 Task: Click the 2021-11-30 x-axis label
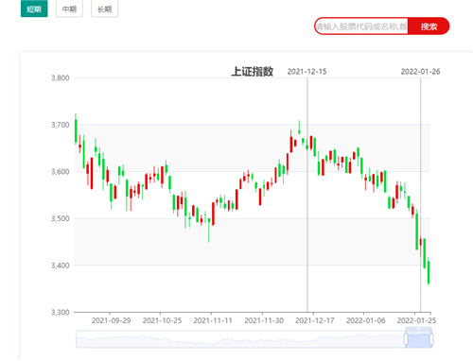point(264,320)
